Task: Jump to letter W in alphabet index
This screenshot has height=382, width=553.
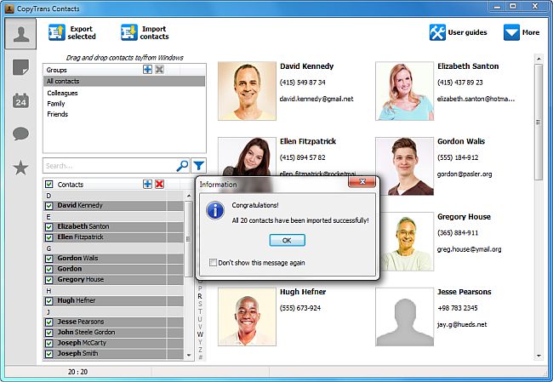Action: click(x=200, y=334)
